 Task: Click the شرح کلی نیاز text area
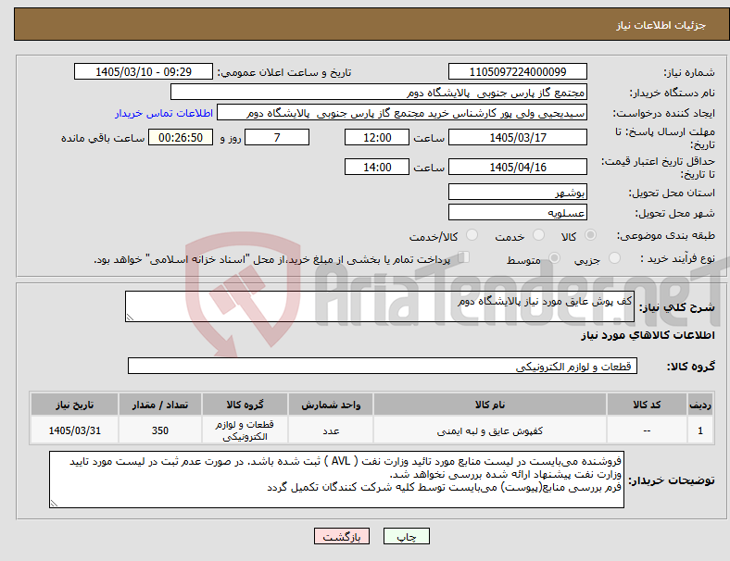coord(380,306)
